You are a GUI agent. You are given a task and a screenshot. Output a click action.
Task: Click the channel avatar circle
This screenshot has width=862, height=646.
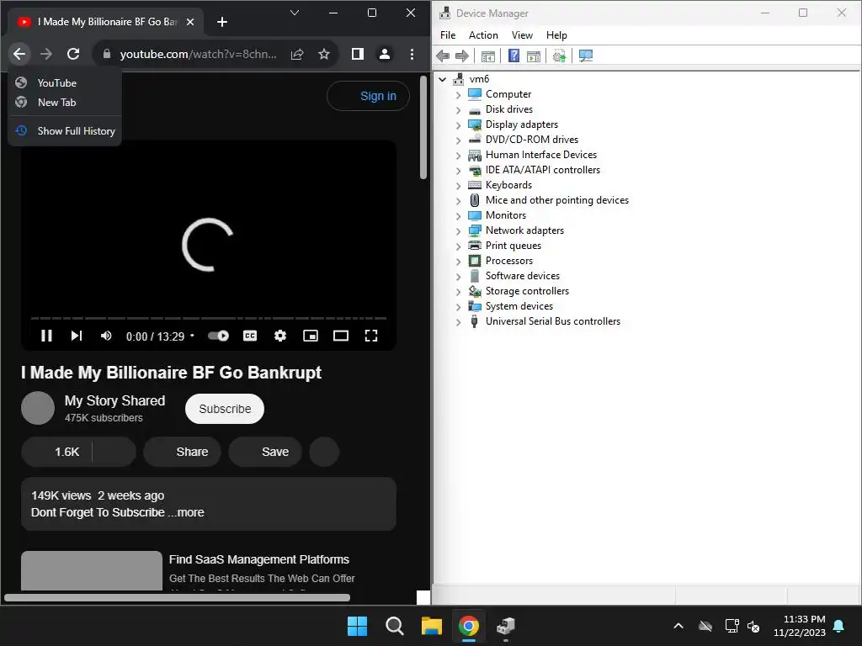coord(38,408)
